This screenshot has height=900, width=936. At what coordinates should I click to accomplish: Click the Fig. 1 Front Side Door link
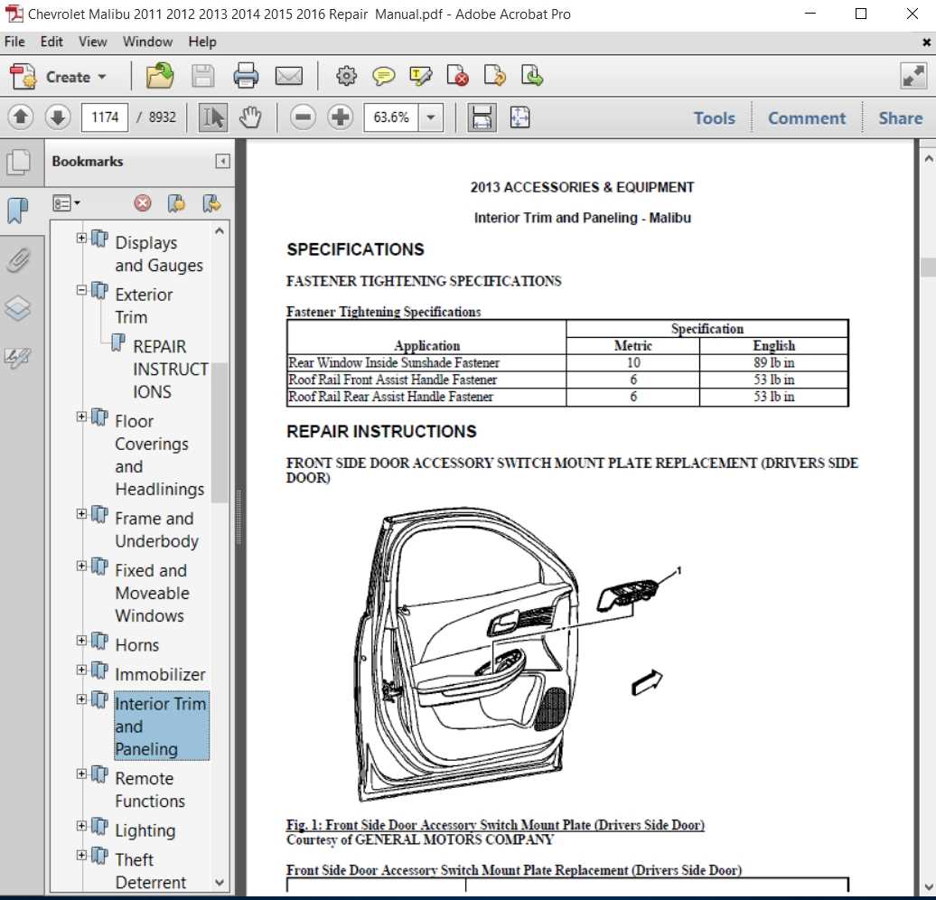(x=495, y=825)
